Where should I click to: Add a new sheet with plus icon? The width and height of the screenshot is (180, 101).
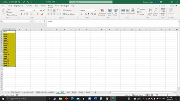95,92
